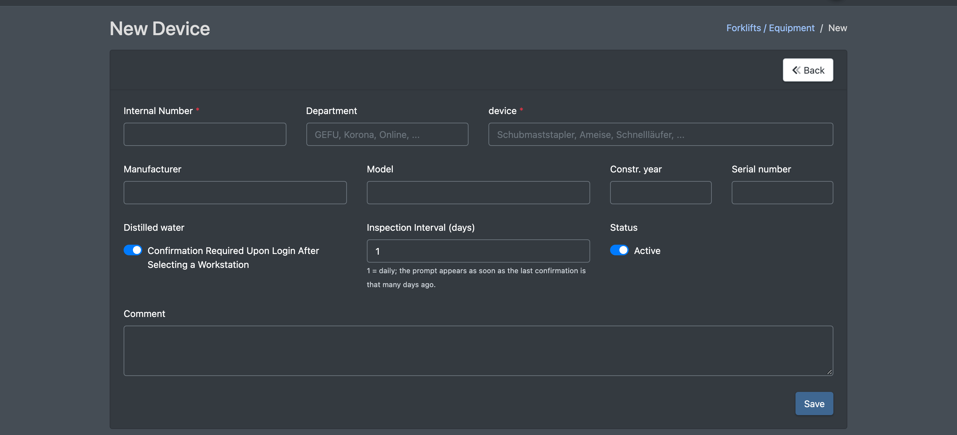Focus the Comment text area
957x435 pixels.
[x=478, y=350]
